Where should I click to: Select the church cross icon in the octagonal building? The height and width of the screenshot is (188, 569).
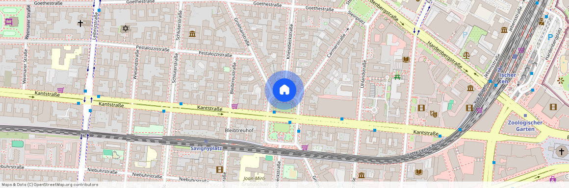point(562,151)
